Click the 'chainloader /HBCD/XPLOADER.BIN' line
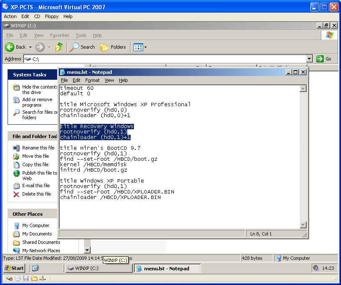Image resolution: width=341 pixels, height=285 pixels. 110,197
